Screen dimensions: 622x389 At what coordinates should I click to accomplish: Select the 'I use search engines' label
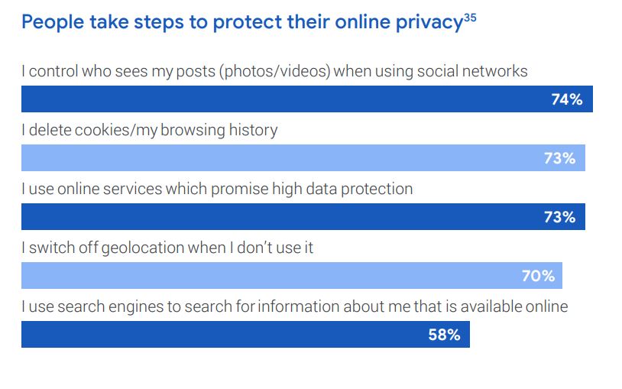click(294, 306)
